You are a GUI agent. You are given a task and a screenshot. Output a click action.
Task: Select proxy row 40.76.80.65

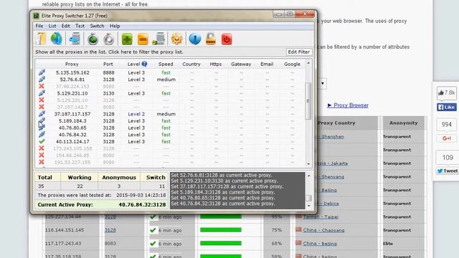click(171, 128)
